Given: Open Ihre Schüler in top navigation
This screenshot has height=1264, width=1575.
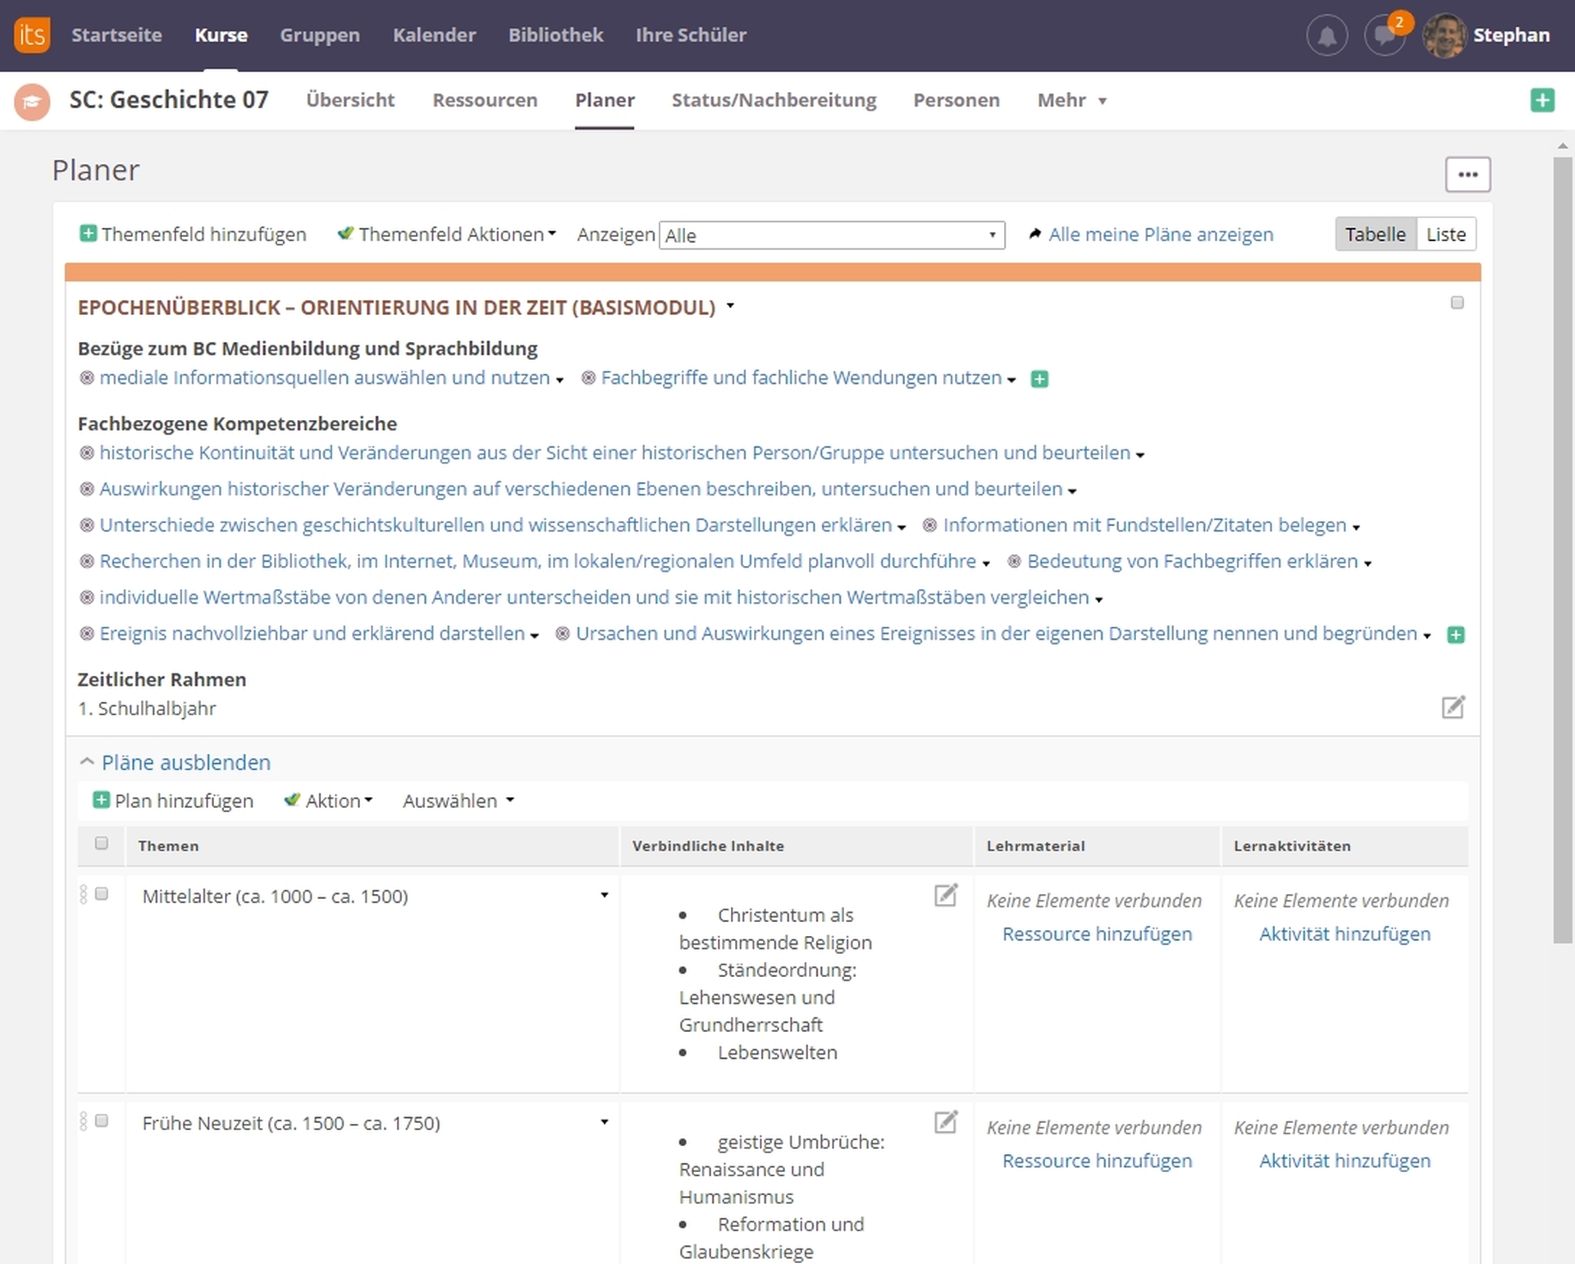Looking at the screenshot, I should (x=691, y=35).
